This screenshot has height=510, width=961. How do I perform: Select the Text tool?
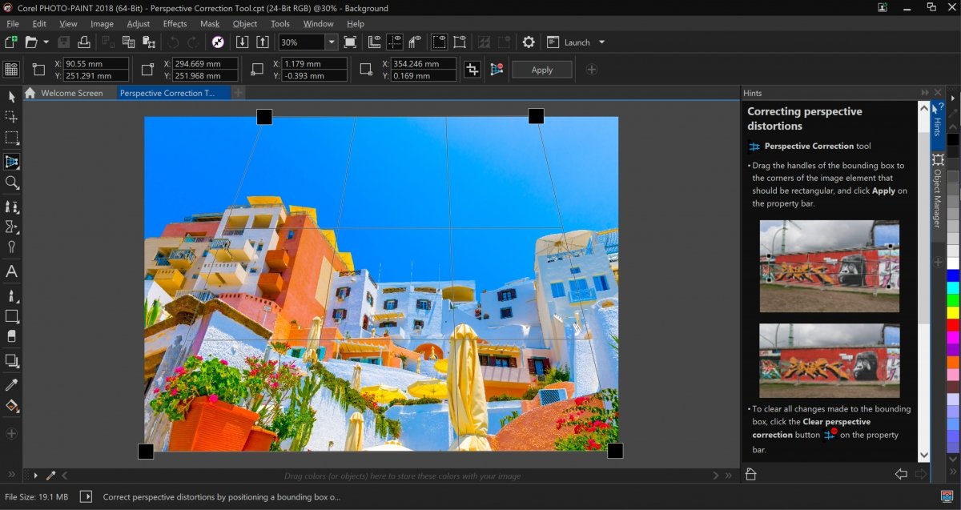point(11,271)
